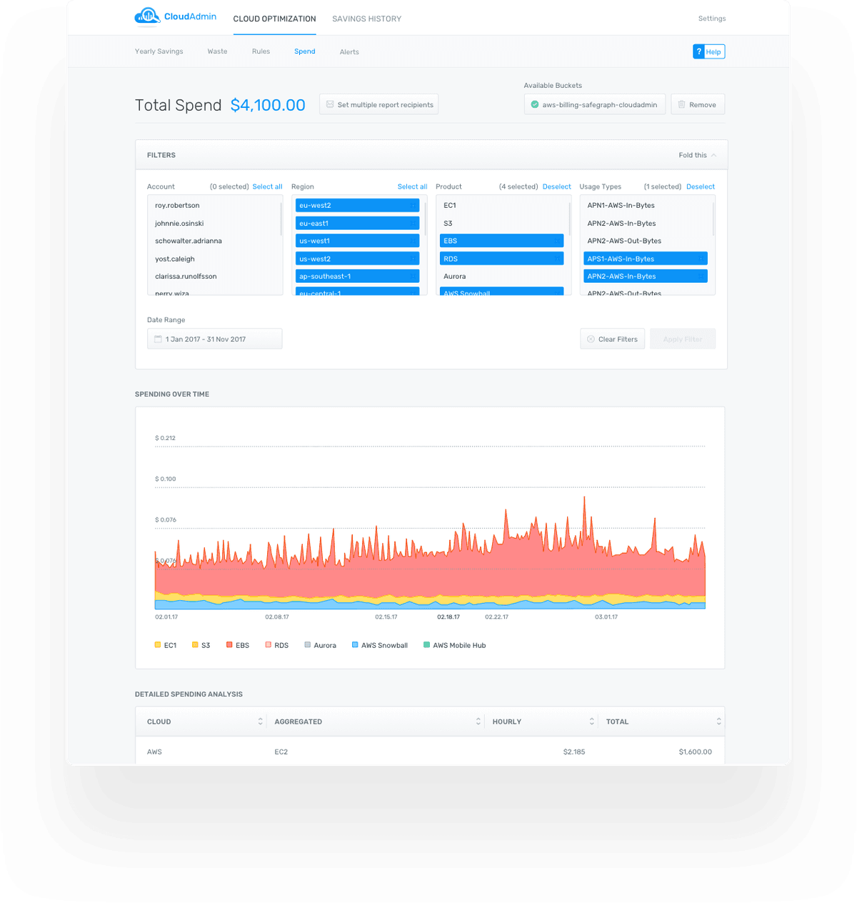Click the RDS pink legend color swatch
Image resolution: width=857 pixels, height=903 pixels.
click(x=269, y=644)
